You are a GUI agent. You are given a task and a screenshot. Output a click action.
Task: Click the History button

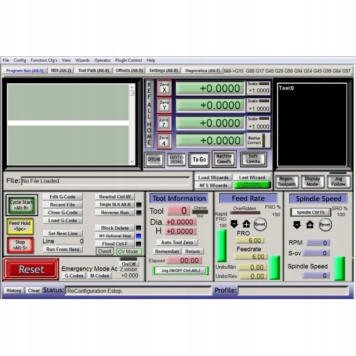pyautogui.click(x=14, y=291)
